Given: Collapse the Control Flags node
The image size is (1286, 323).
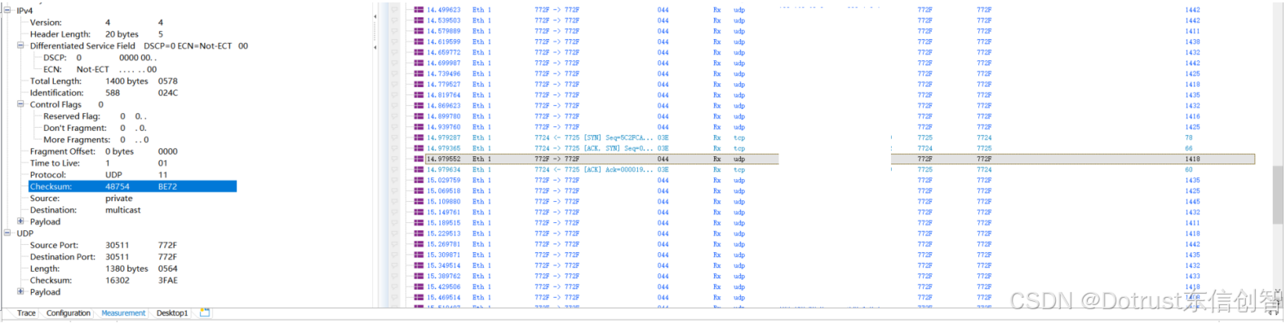Looking at the screenshot, I should pos(20,104).
